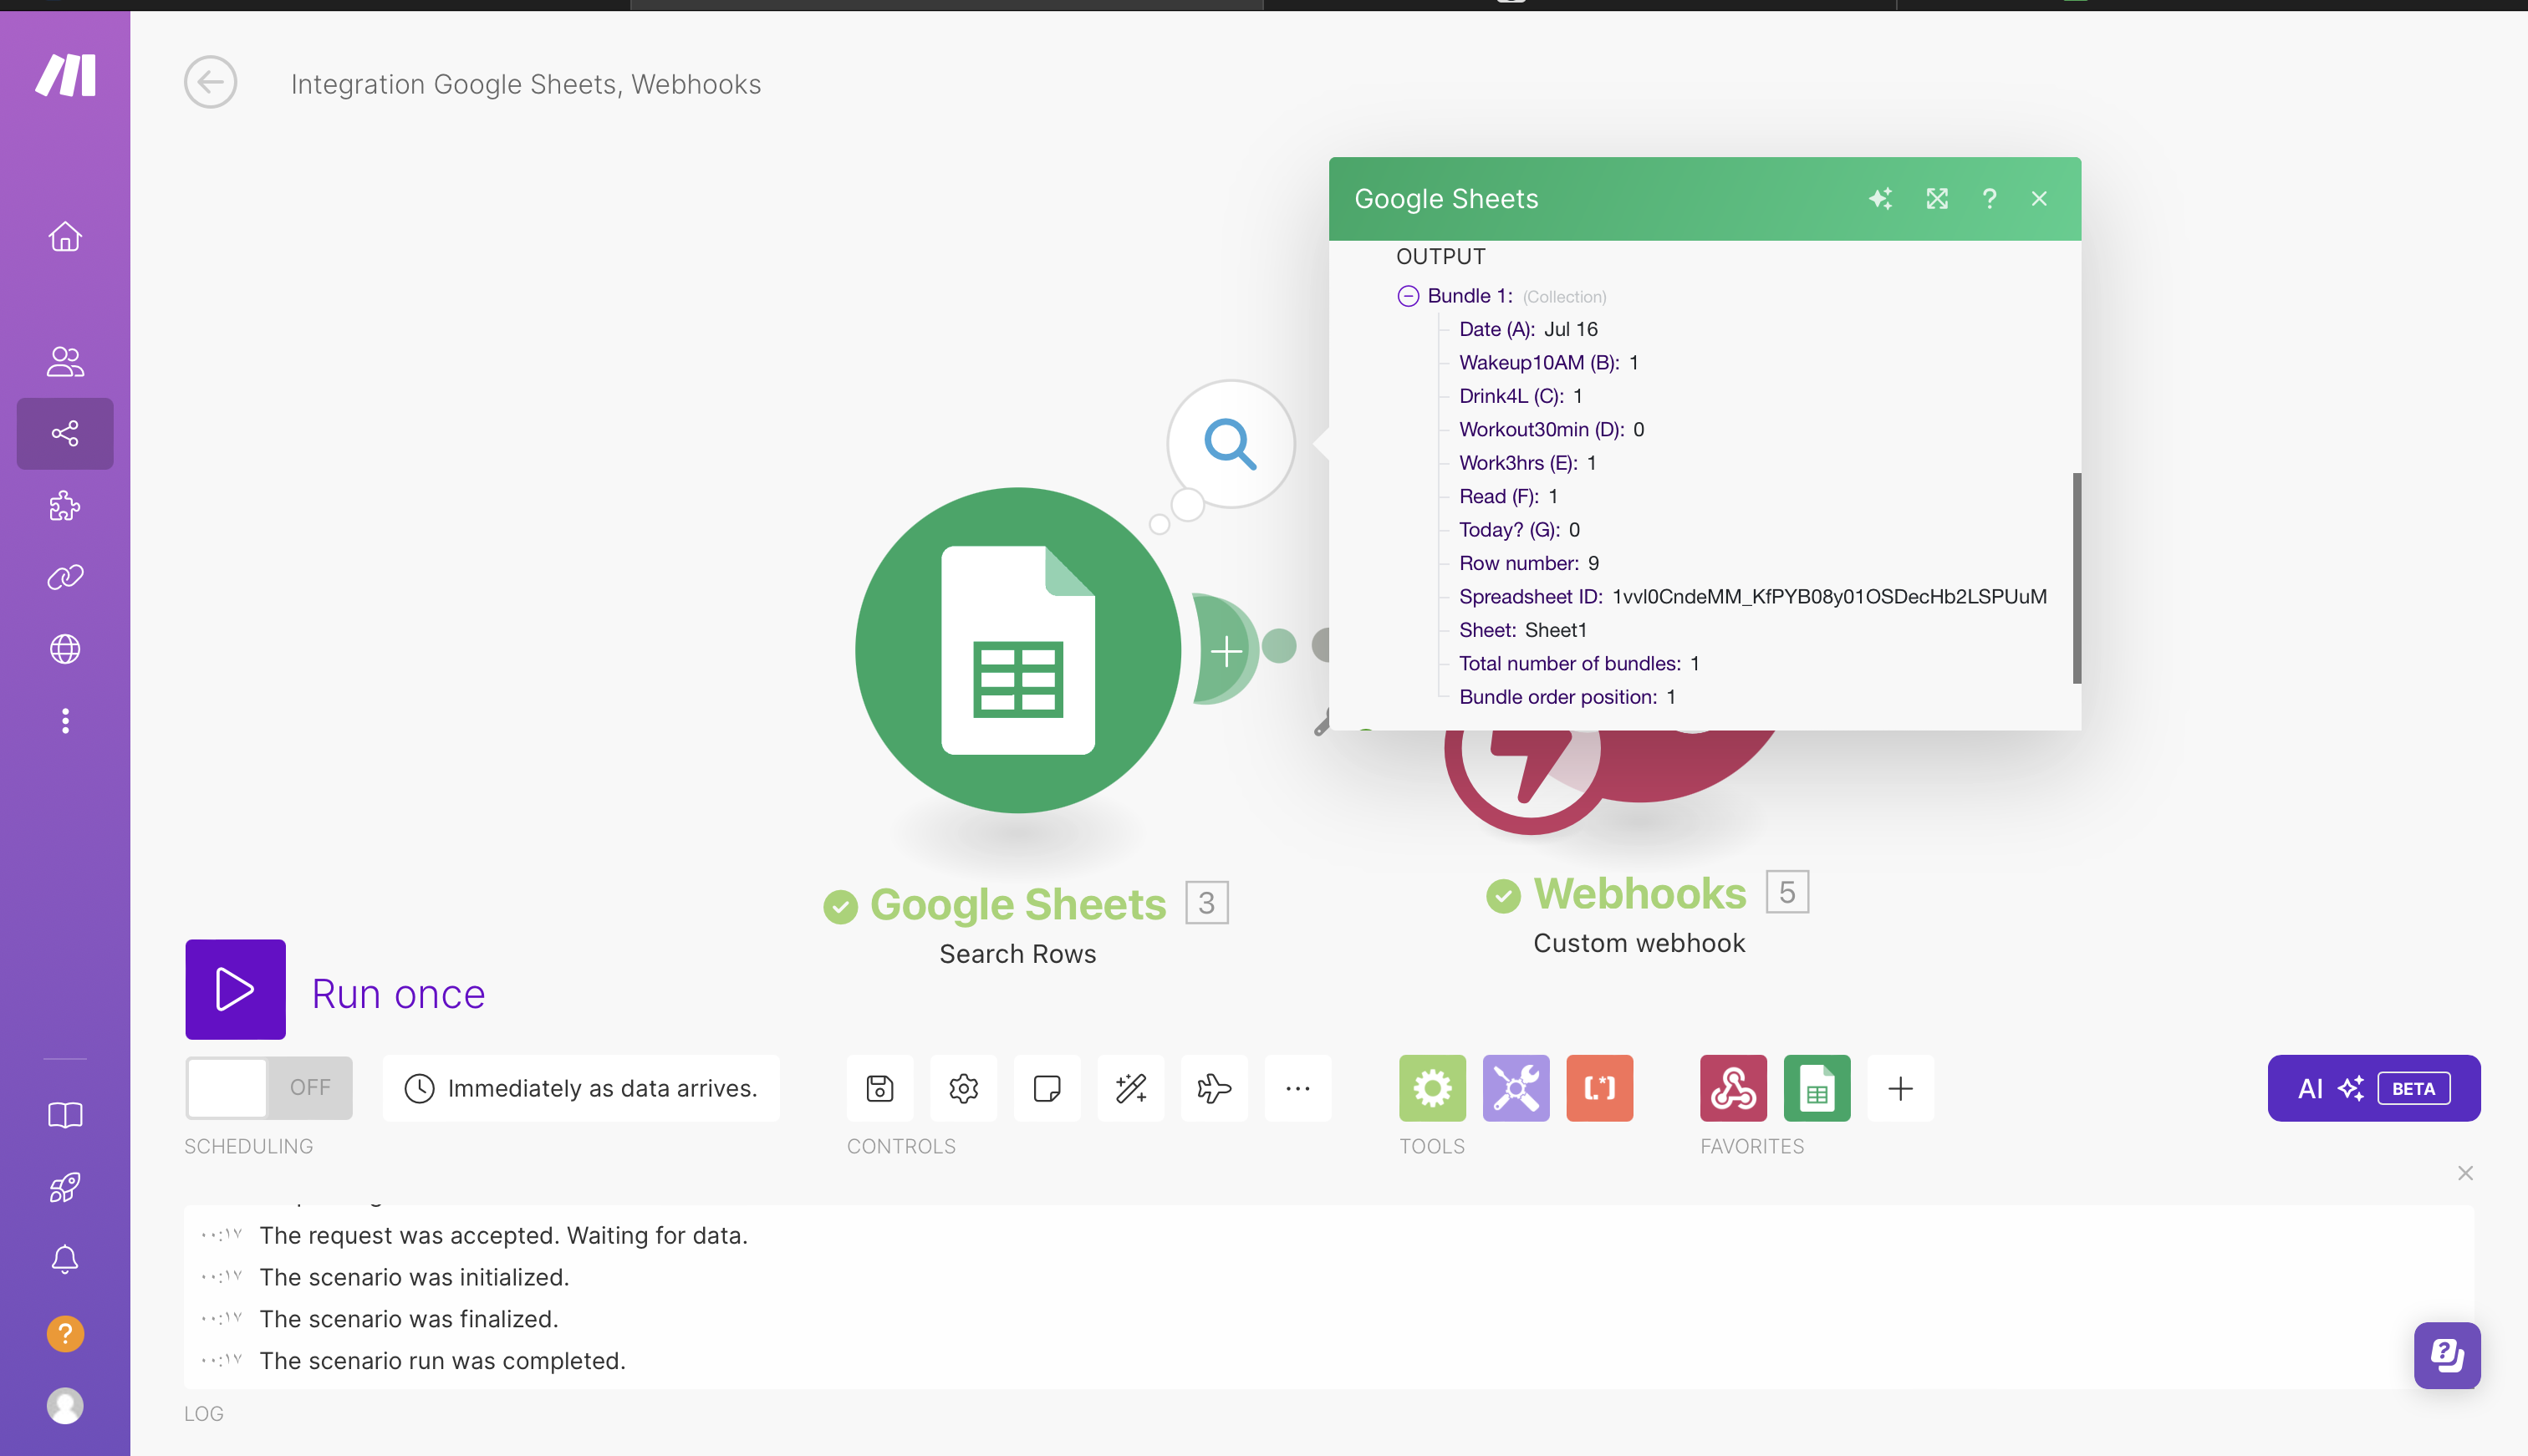Click the 'Today? (G)' output row

pos(1519,530)
